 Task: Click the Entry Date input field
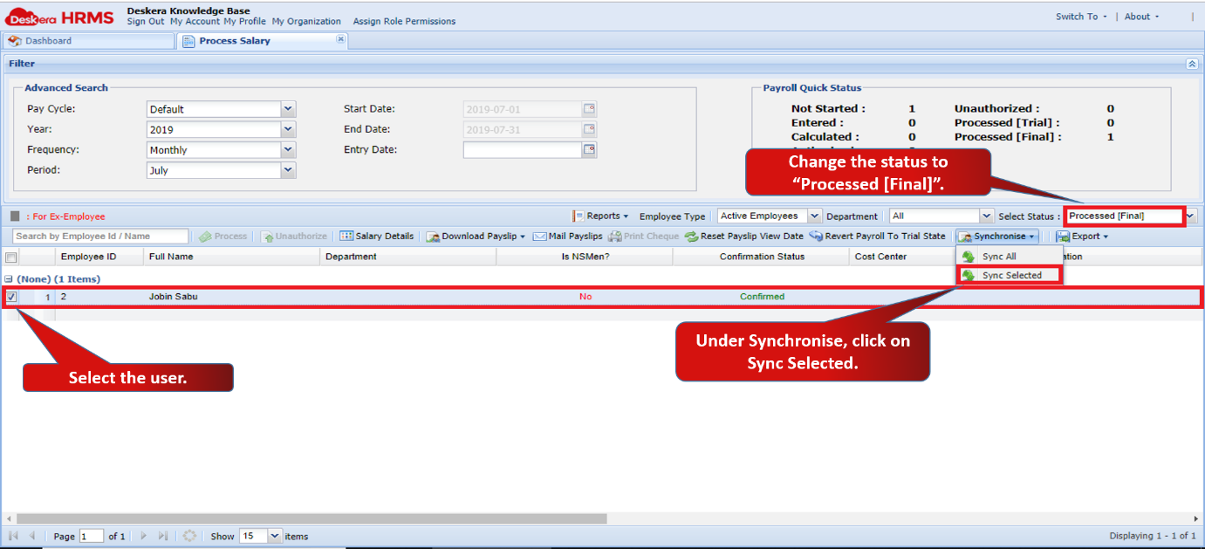click(x=523, y=149)
